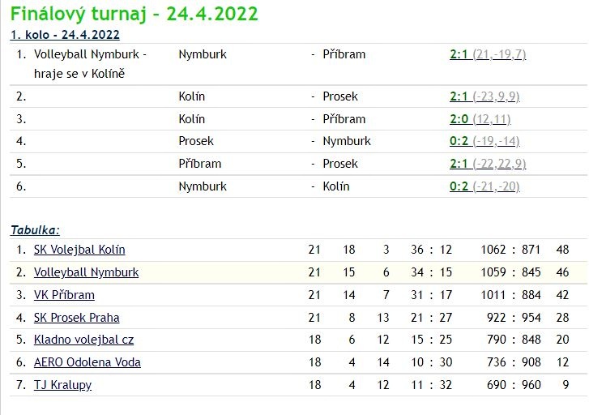589x415 pixels.
Task: Open the TJ Kralupy team link
Action: pos(62,385)
